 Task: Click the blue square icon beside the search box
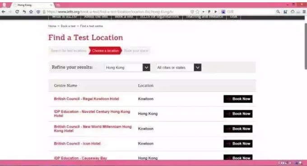click(223, 12)
